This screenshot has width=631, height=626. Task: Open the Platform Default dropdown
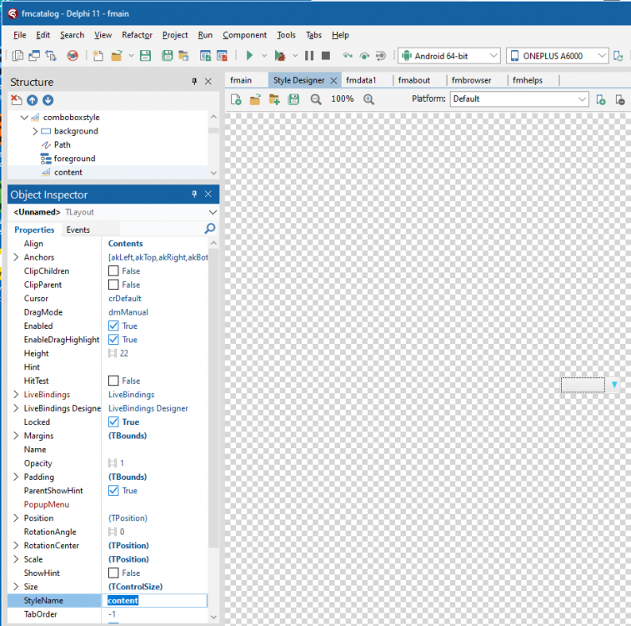click(582, 99)
